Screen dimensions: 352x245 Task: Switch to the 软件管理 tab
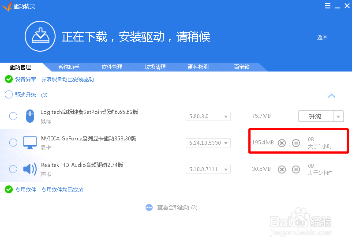112,67
